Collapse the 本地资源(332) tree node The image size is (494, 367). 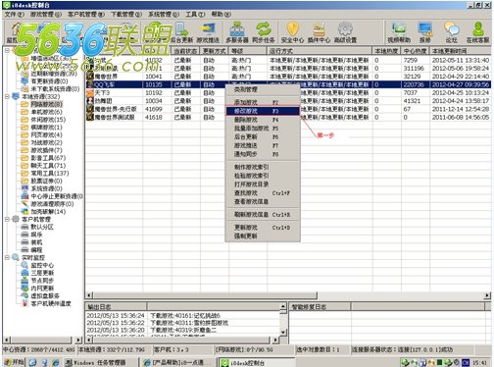(x=7, y=96)
